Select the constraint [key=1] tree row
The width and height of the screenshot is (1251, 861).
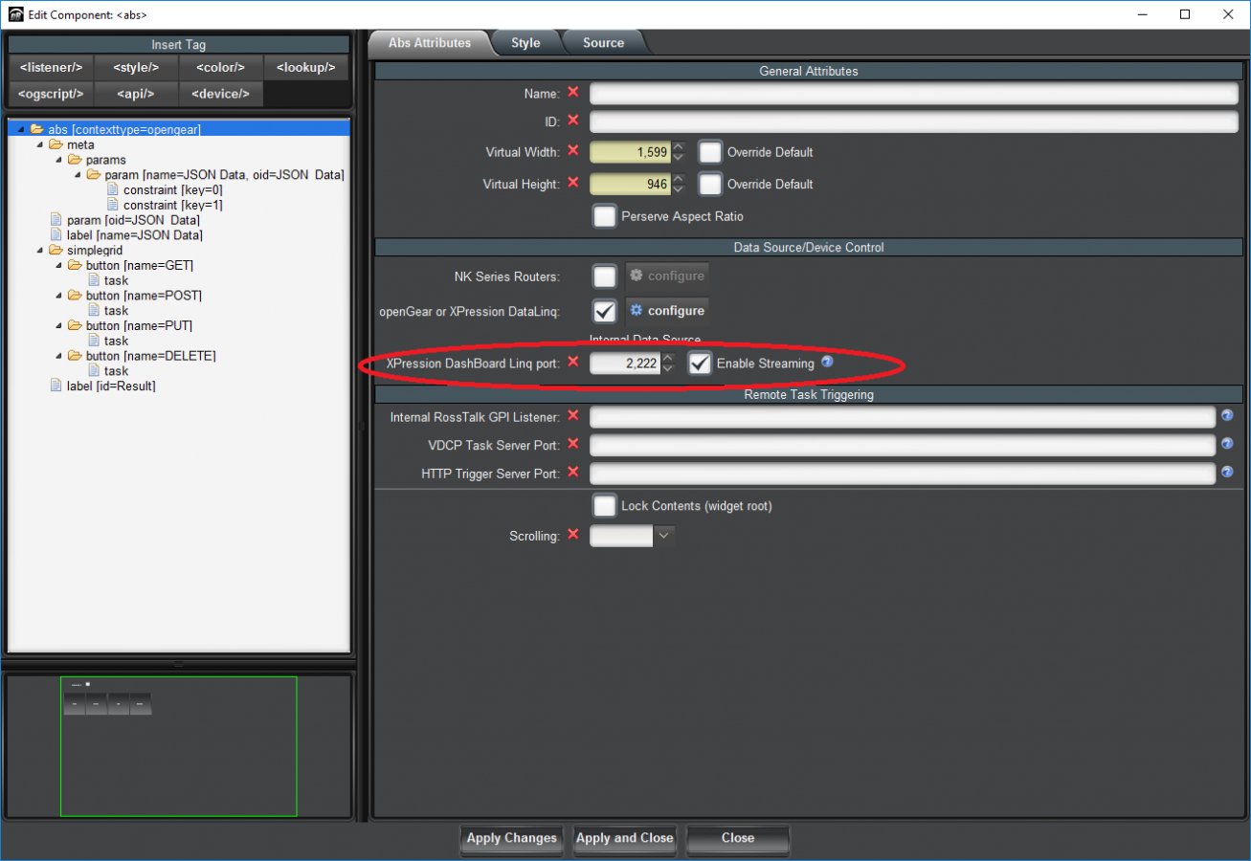(165, 205)
